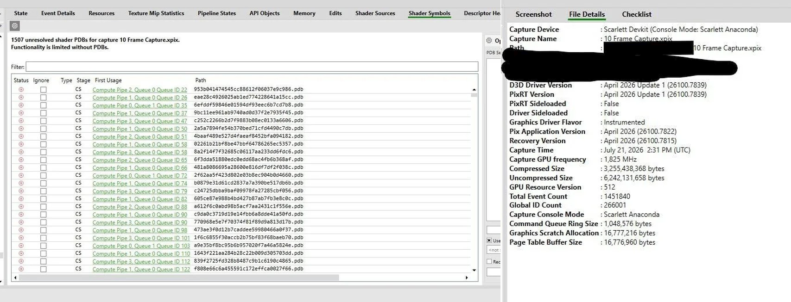The height and width of the screenshot is (302, 791).
Task: Open link Compute Pipe 3, Queue 0 Queue ID 47
Action: point(140,121)
